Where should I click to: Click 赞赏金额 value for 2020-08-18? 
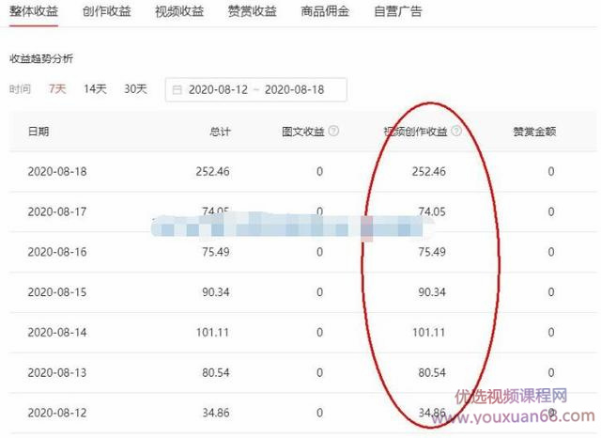[x=551, y=171]
